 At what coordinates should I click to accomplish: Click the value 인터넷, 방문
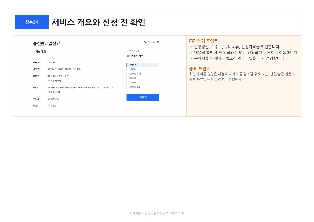52,63
